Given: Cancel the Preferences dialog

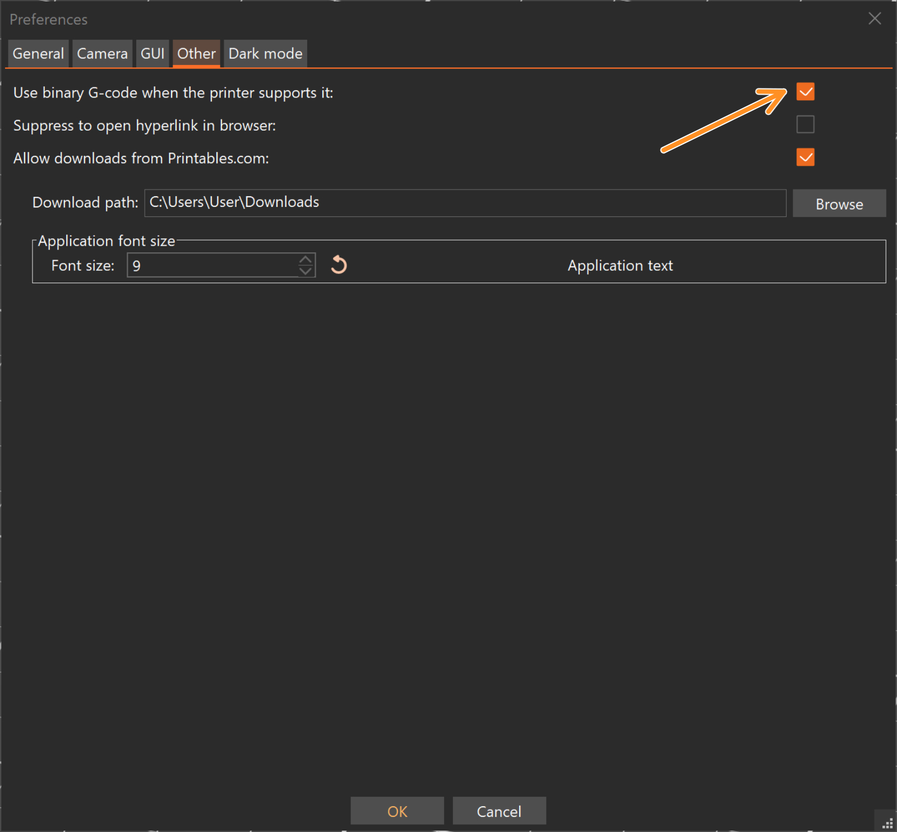Looking at the screenshot, I should click(x=500, y=811).
